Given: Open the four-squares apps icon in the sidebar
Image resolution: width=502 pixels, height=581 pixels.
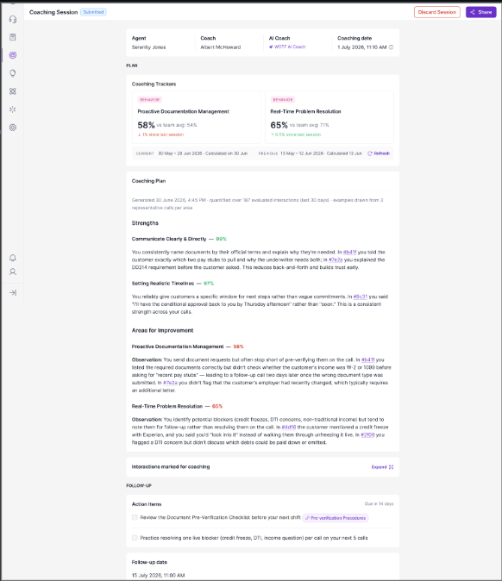Looking at the screenshot, I should 13,91.
